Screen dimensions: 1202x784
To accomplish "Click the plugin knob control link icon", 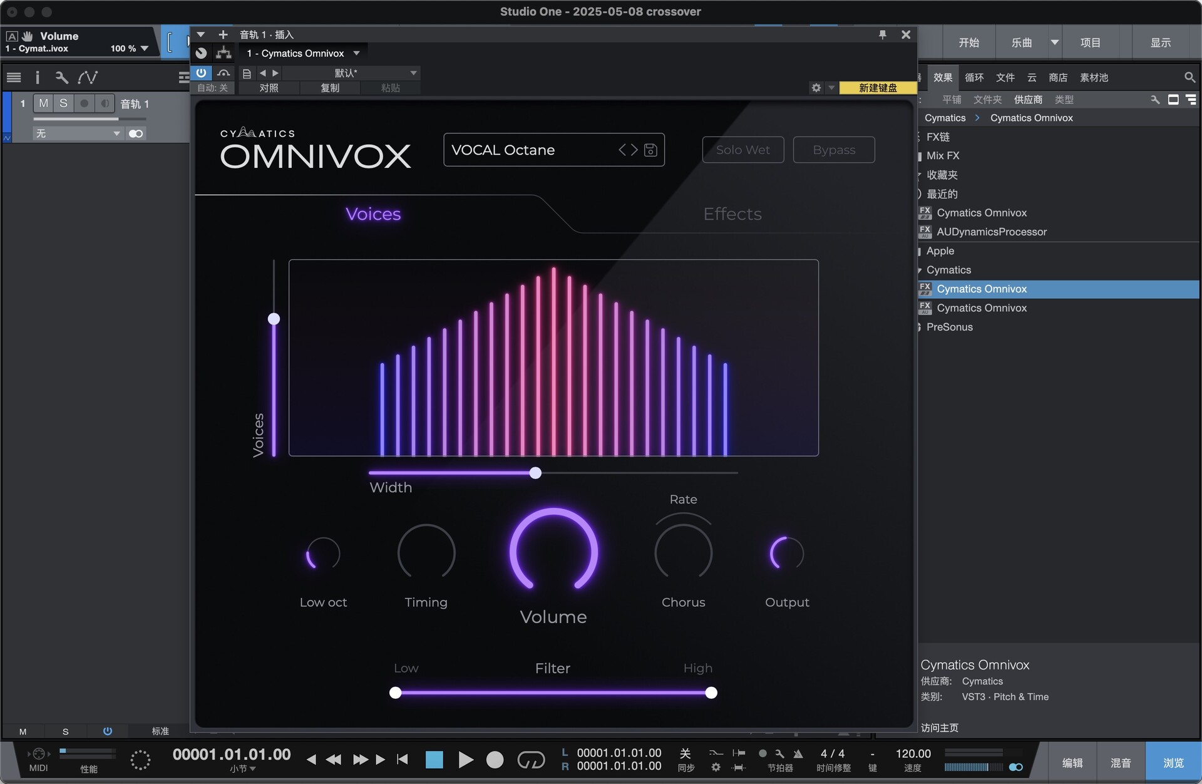I will 201,53.
